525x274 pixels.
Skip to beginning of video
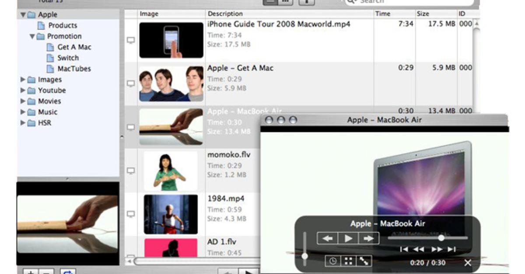pyautogui.click(x=405, y=250)
